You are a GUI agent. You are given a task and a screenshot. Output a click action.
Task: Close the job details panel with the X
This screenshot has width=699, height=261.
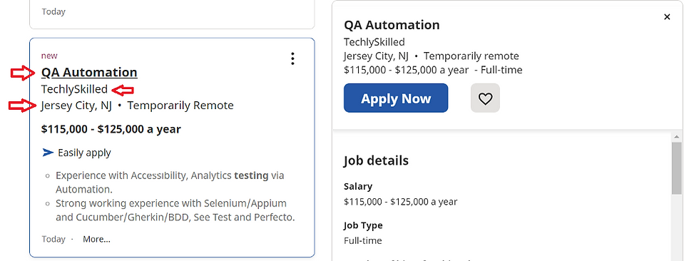coord(667,17)
